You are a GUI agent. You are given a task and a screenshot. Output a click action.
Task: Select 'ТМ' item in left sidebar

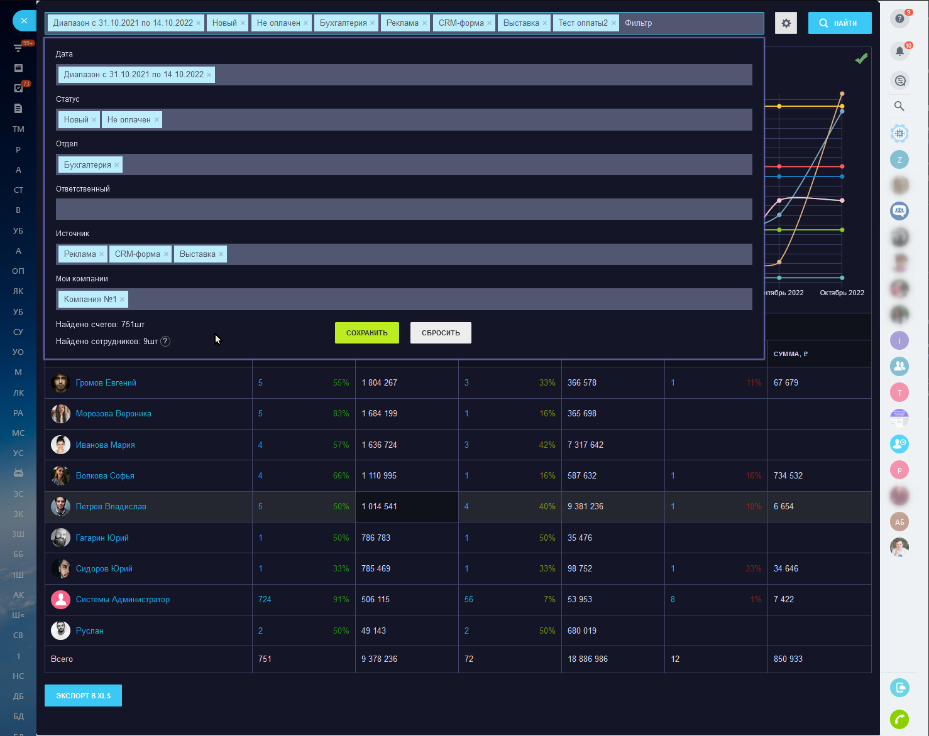point(18,129)
